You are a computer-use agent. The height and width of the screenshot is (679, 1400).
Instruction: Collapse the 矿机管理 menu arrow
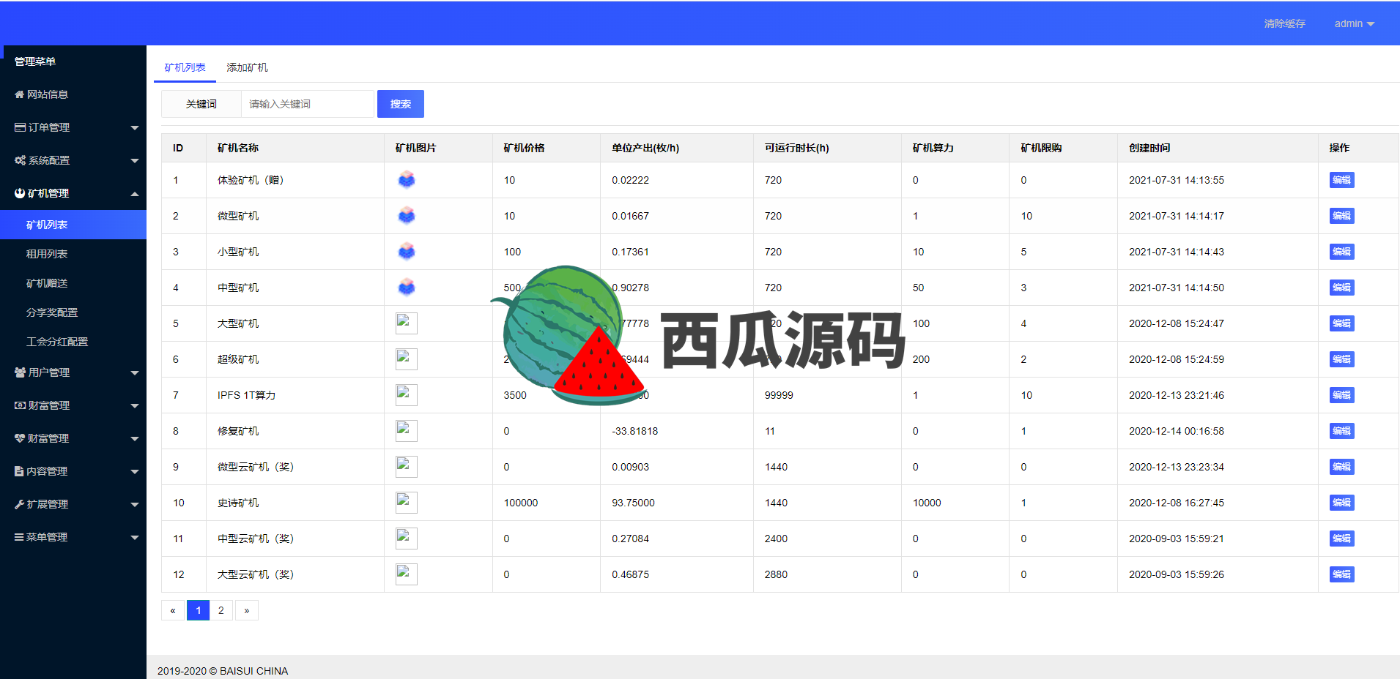coord(135,194)
